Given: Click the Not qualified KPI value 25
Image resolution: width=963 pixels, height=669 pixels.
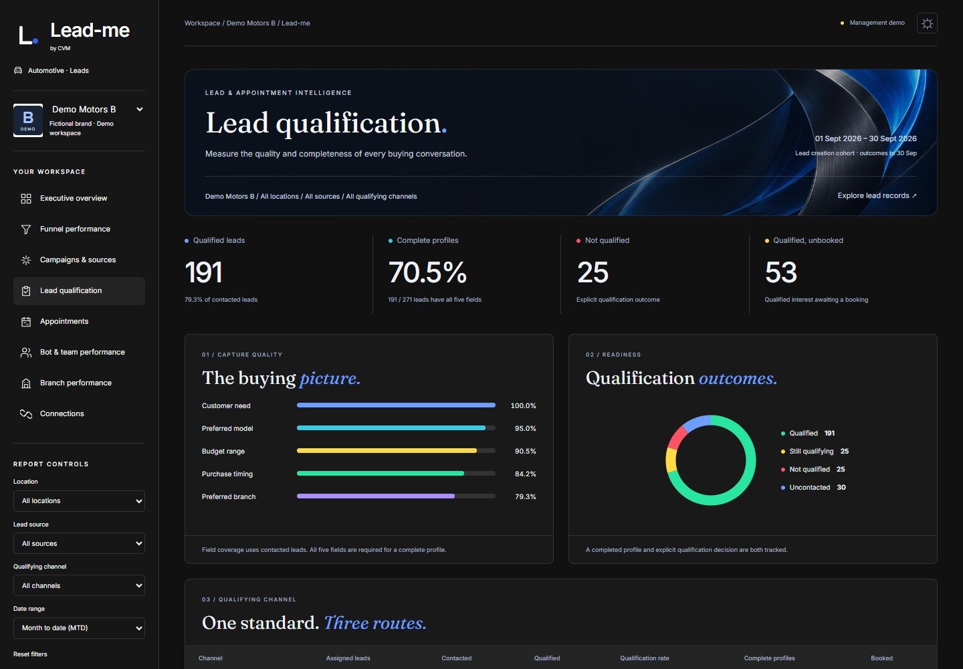Looking at the screenshot, I should click(593, 272).
